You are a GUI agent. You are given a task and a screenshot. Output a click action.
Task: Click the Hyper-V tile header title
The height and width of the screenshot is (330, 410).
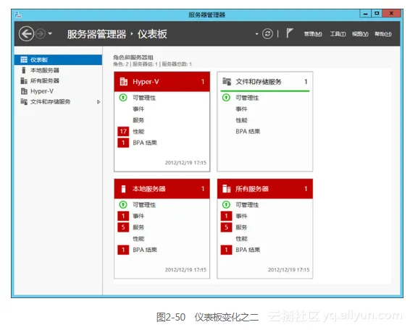[146, 82]
